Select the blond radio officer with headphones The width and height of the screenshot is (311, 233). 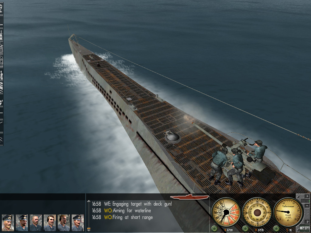[x=64, y=223]
